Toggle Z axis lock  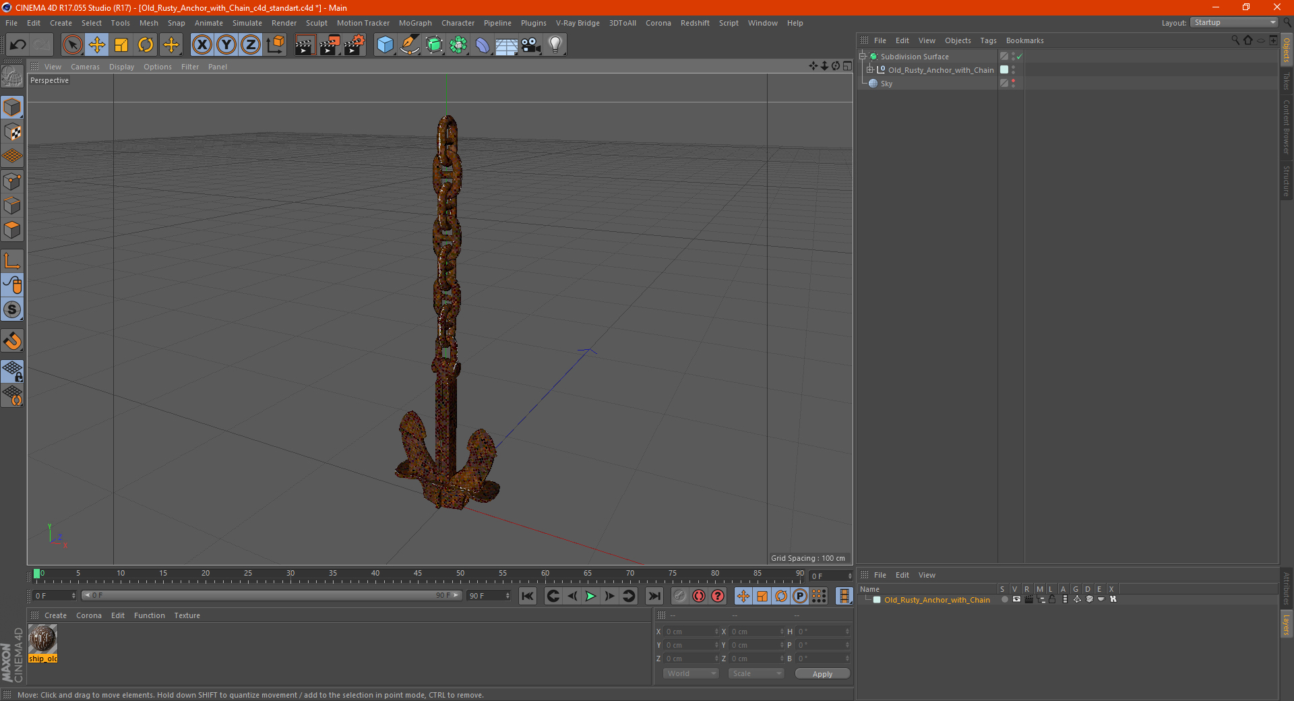point(251,45)
